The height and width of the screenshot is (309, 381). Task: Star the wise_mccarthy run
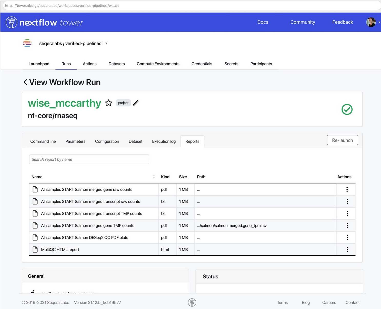108,103
